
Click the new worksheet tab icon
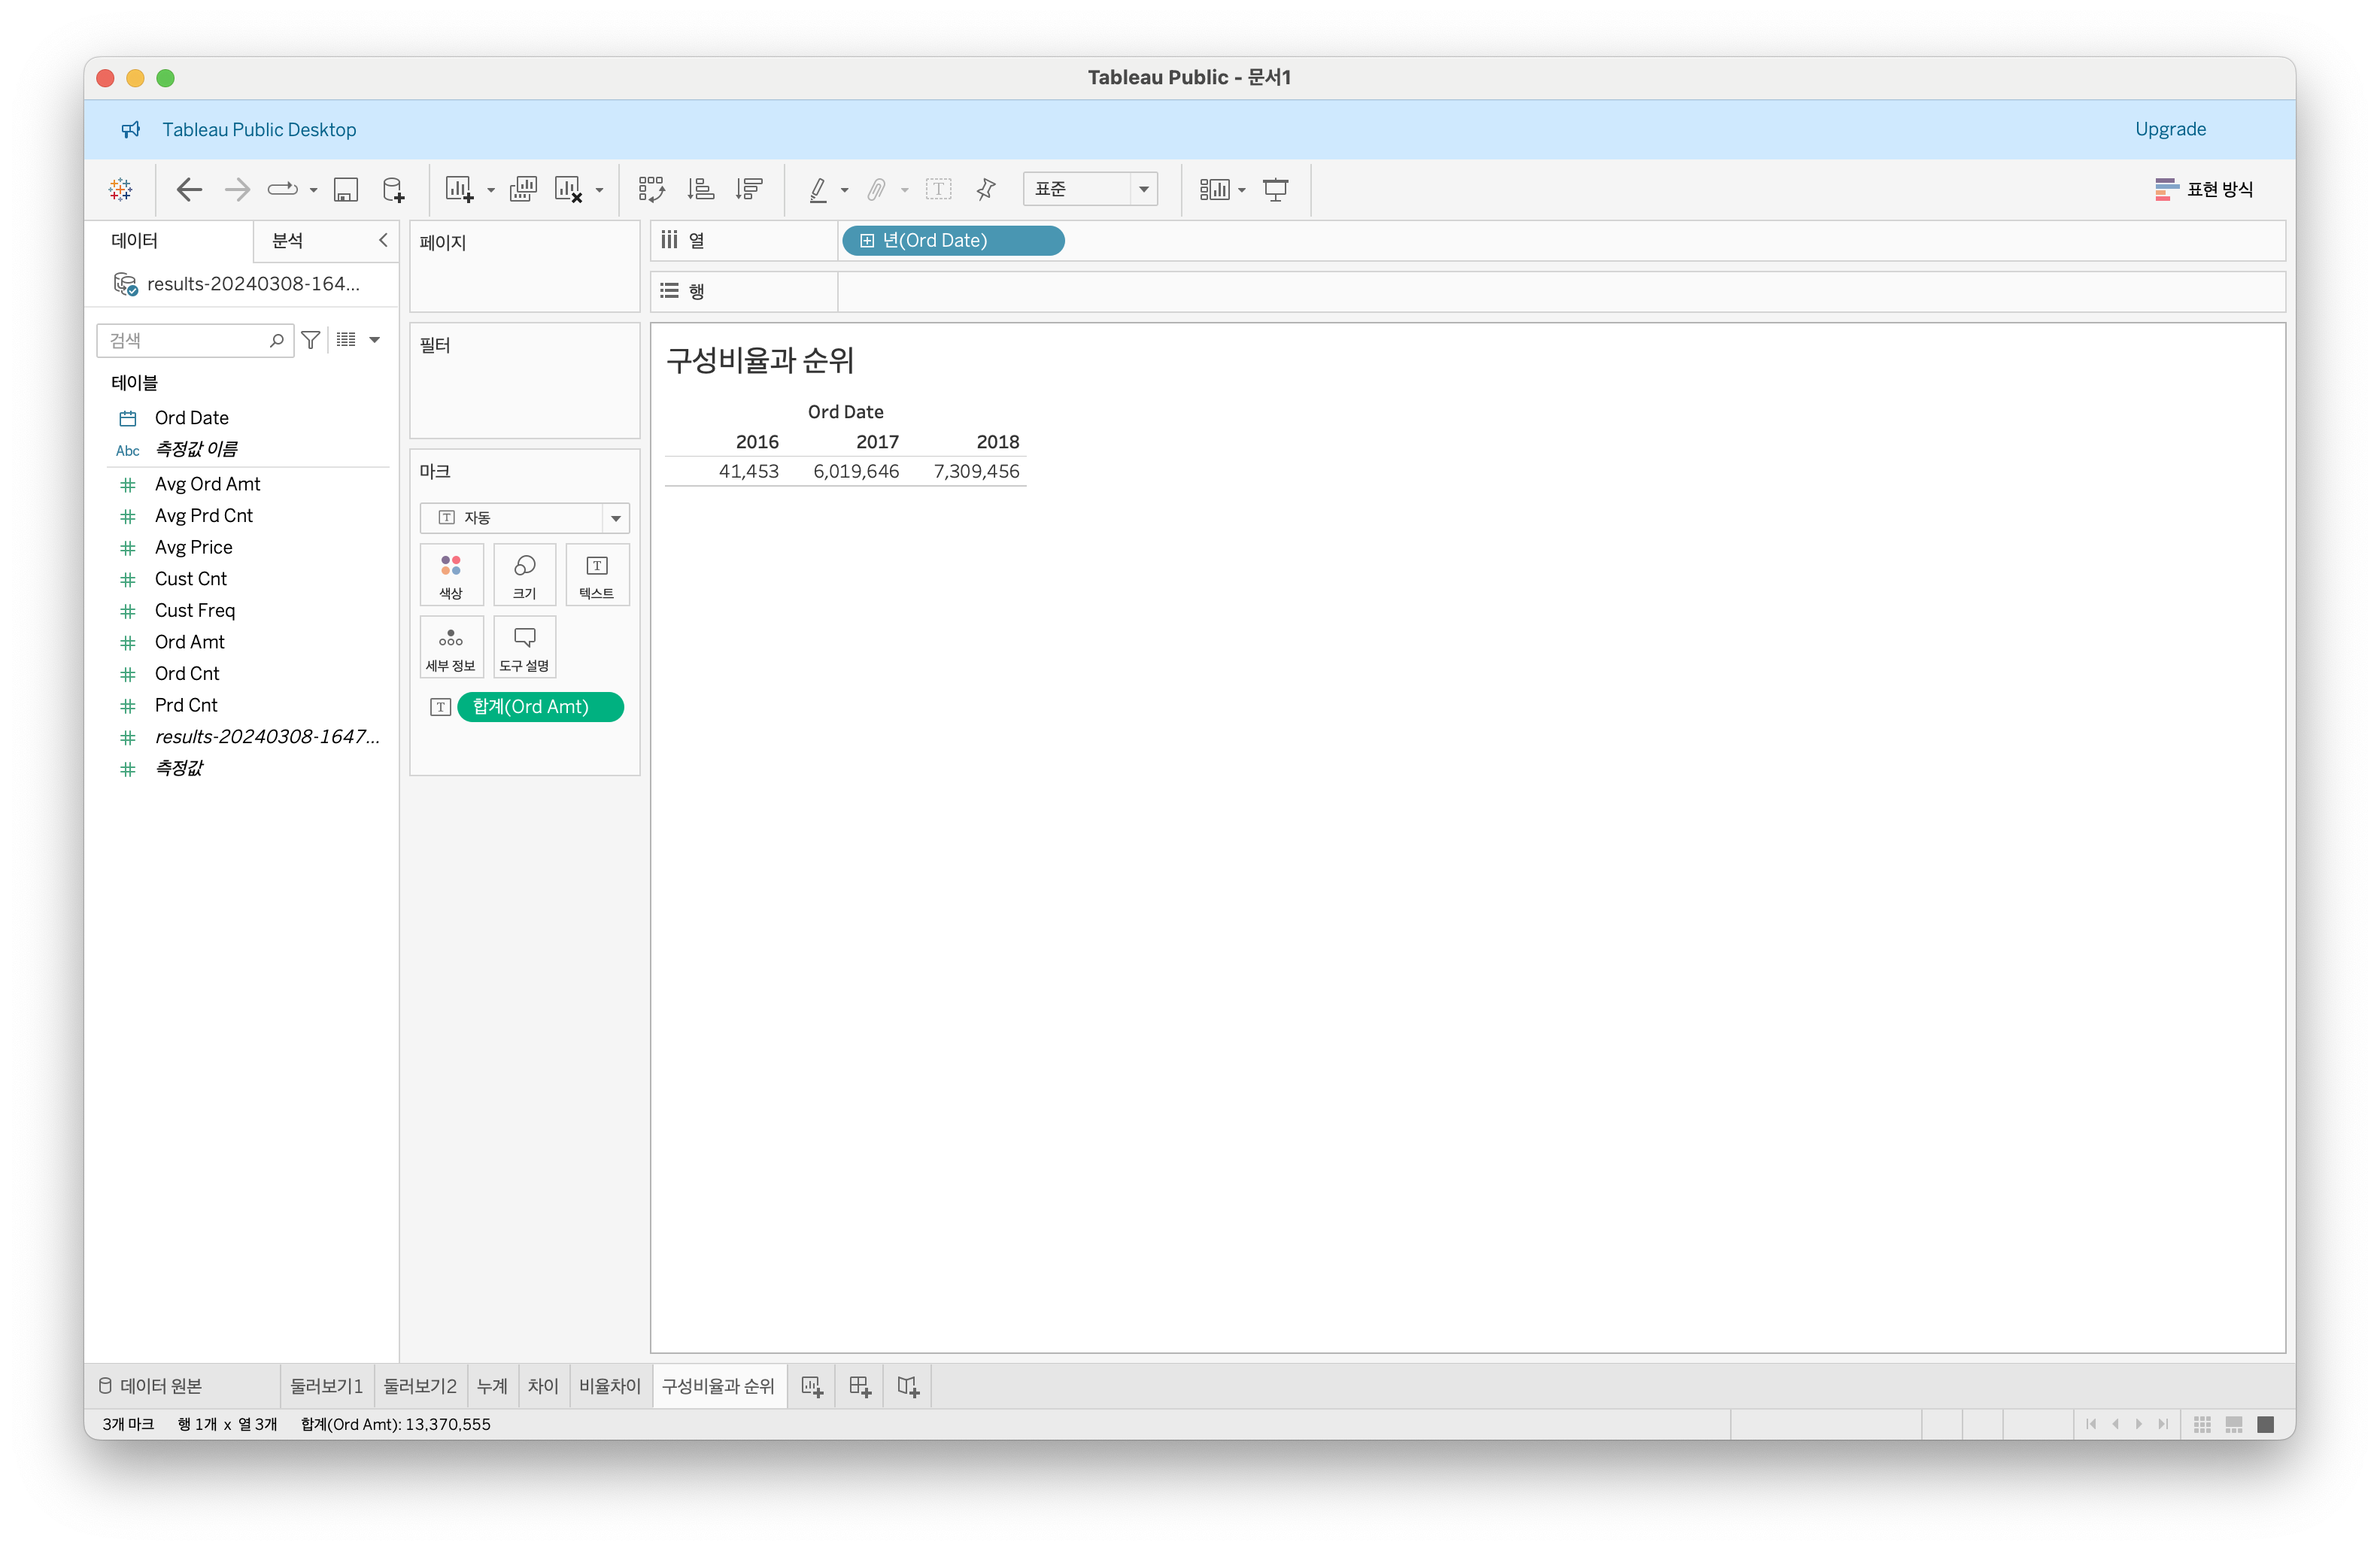(x=812, y=1386)
